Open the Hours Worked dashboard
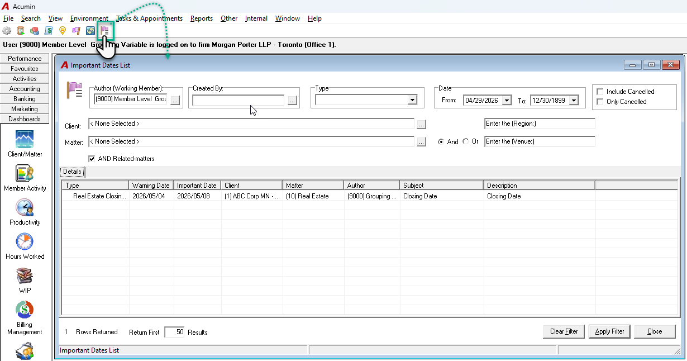Image resolution: width=687 pixels, height=361 pixels. 25,246
